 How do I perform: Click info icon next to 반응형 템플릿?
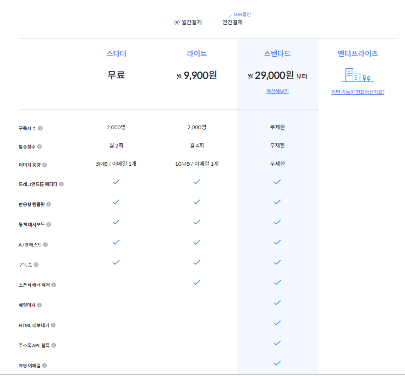49,204
